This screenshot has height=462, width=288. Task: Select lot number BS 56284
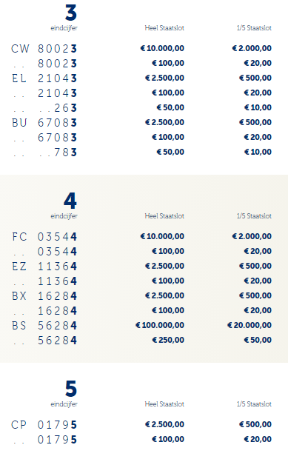[44, 325]
